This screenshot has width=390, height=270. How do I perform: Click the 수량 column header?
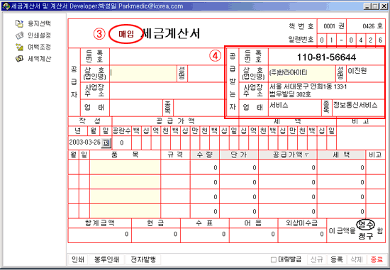205,154
